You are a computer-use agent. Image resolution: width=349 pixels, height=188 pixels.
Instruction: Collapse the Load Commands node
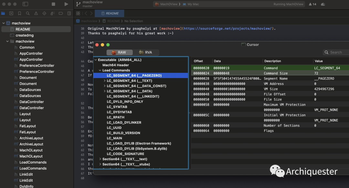coord(100,70)
